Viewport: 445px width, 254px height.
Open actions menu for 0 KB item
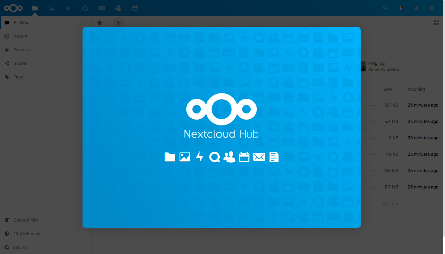373,138
